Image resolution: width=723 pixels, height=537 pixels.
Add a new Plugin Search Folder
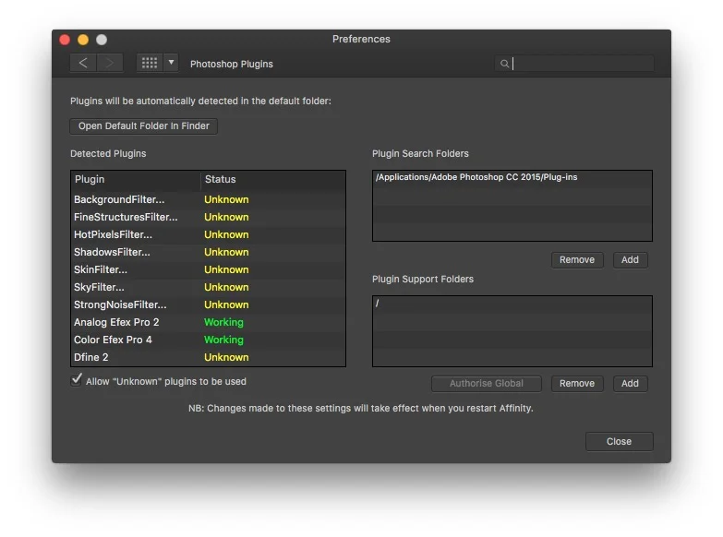point(630,259)
